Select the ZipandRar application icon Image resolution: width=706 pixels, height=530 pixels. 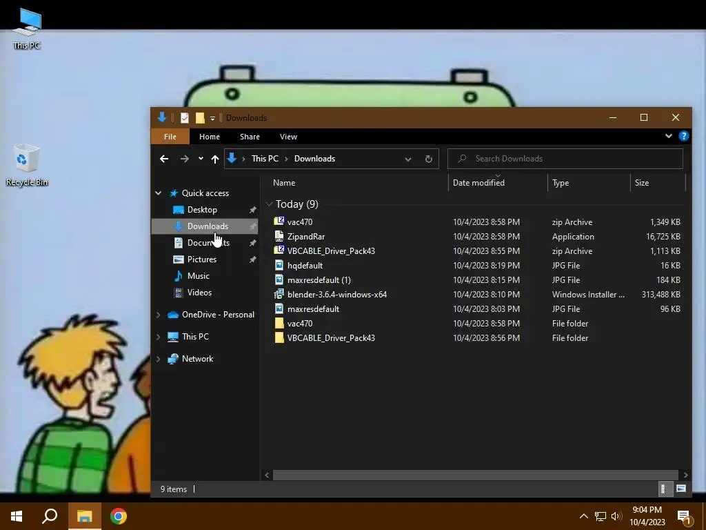[x=279, y=236]
